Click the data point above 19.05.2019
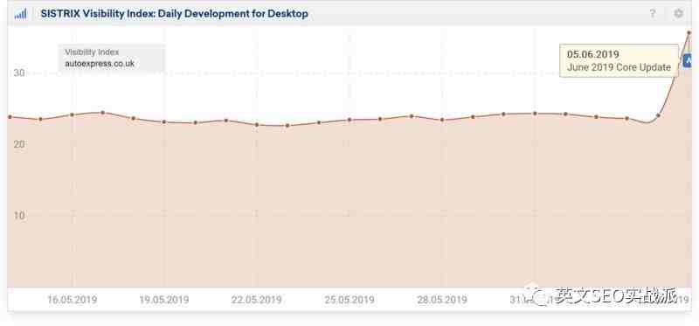Image resolution: width=699 pixels, height=326 pixels. (164, 121)
